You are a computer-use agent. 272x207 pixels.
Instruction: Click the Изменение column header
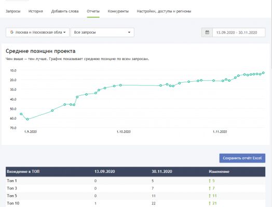[219, 171]
